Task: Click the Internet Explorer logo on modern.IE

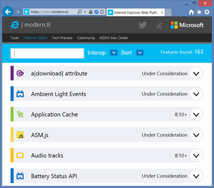Action: [15, 25]
